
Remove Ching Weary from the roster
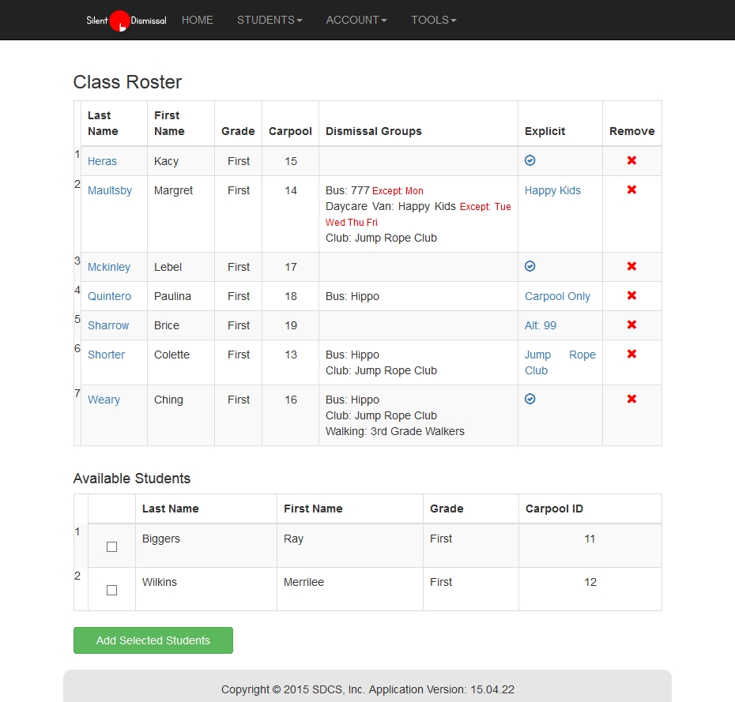(x=631, y=400)
